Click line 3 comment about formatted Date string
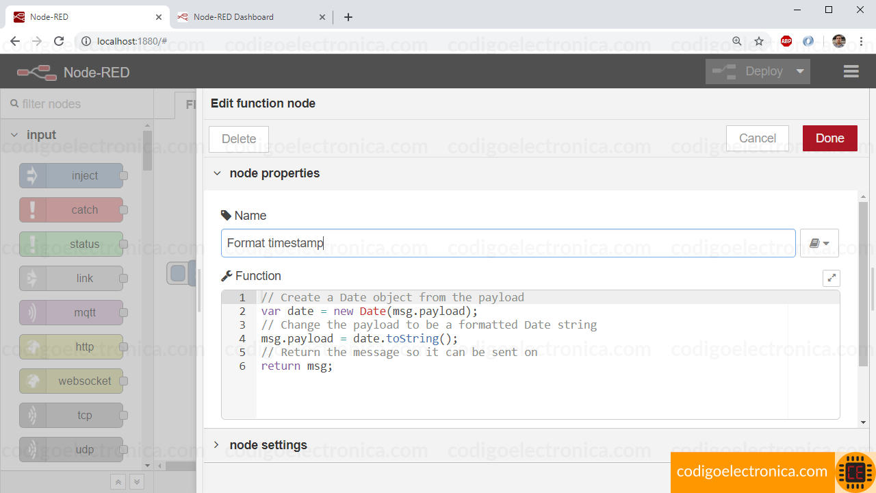 [x=428, y=325]
